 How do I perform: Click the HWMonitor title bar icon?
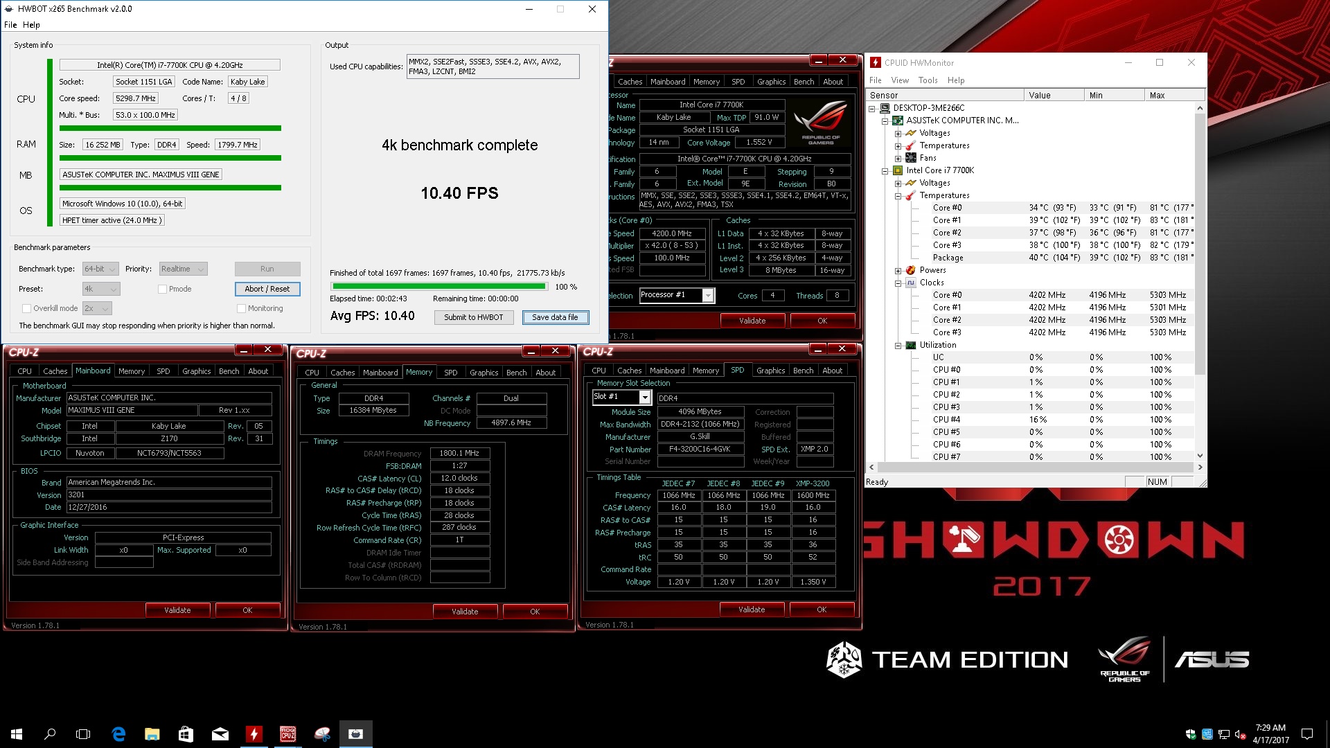tap(876, 62)
